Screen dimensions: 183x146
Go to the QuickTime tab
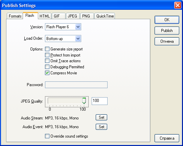tap(105, 16)
